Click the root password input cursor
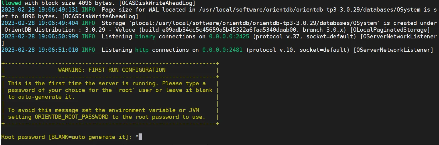The image size is (439, 145). (140, 137)
